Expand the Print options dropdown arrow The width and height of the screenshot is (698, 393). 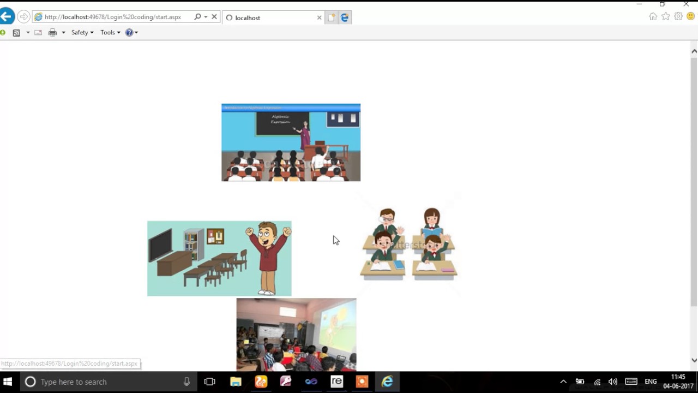[63, 33]
